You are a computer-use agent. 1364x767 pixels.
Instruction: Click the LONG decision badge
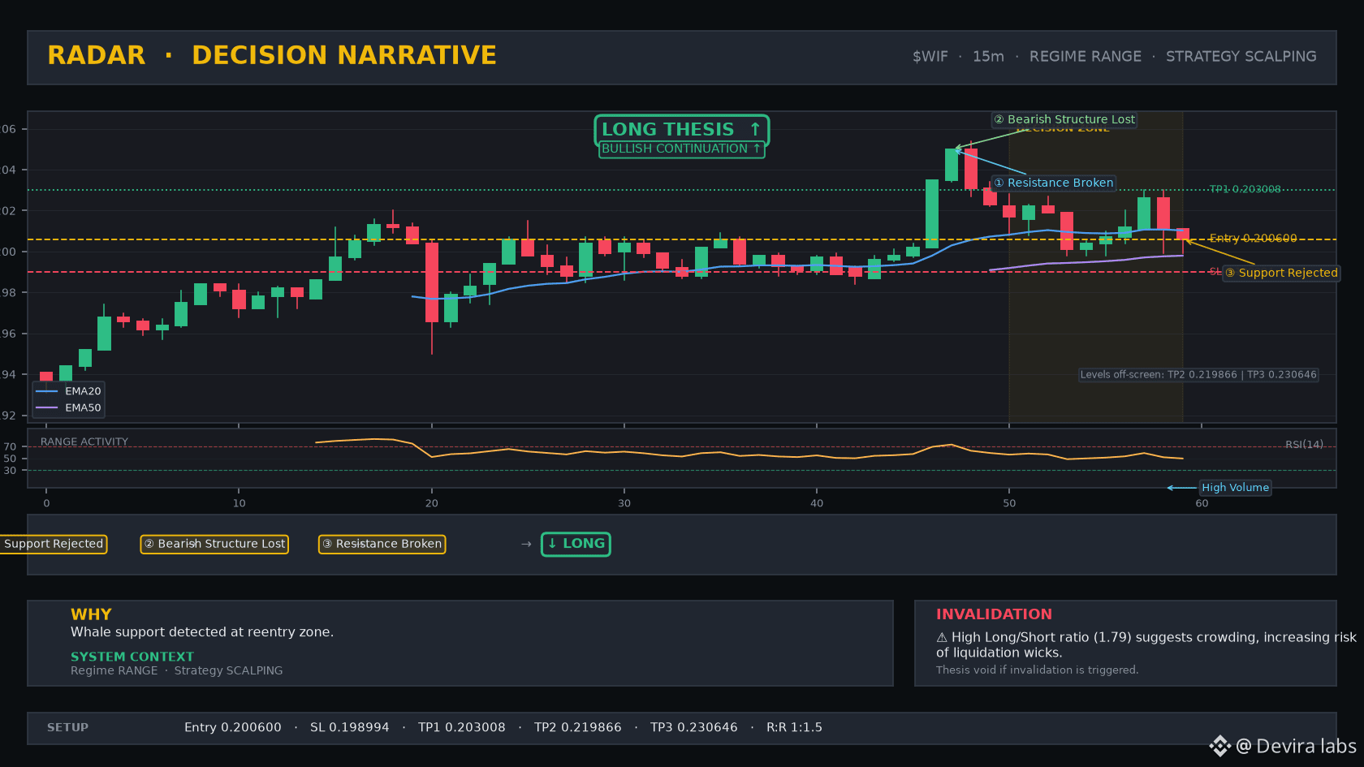576,544
